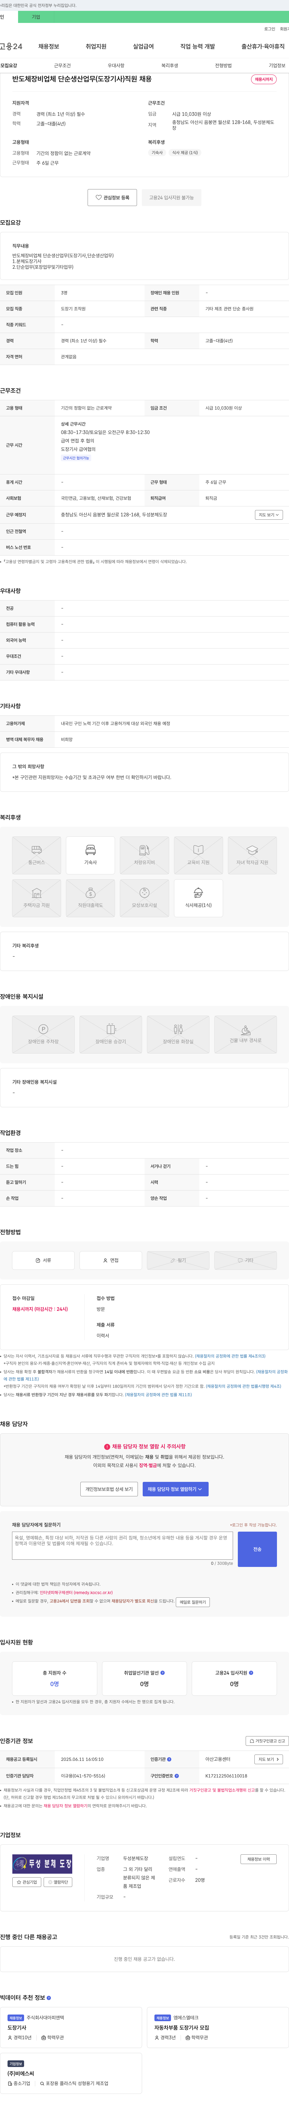Click the 로그인 link at top
Image resolution: width=289 pixels, height=2121 pixels.
(269, 29)
